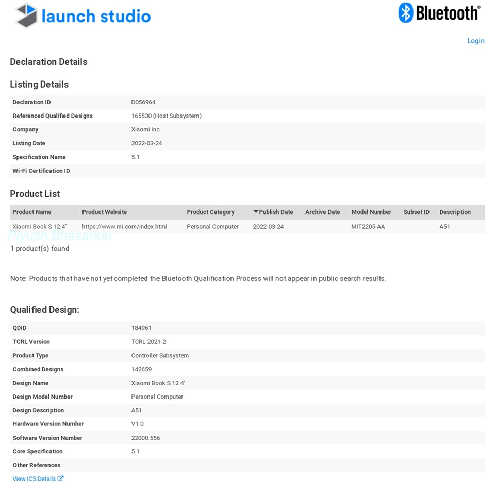
Task: Click the Xiaomi Book S 12.4" product row
Action: (40, 226)
